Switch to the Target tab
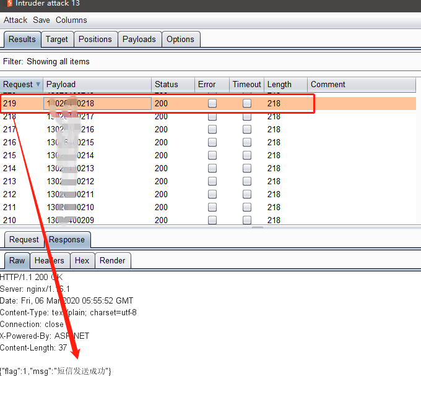This screenshot has width=421, height=408. [x=57, y=40]
